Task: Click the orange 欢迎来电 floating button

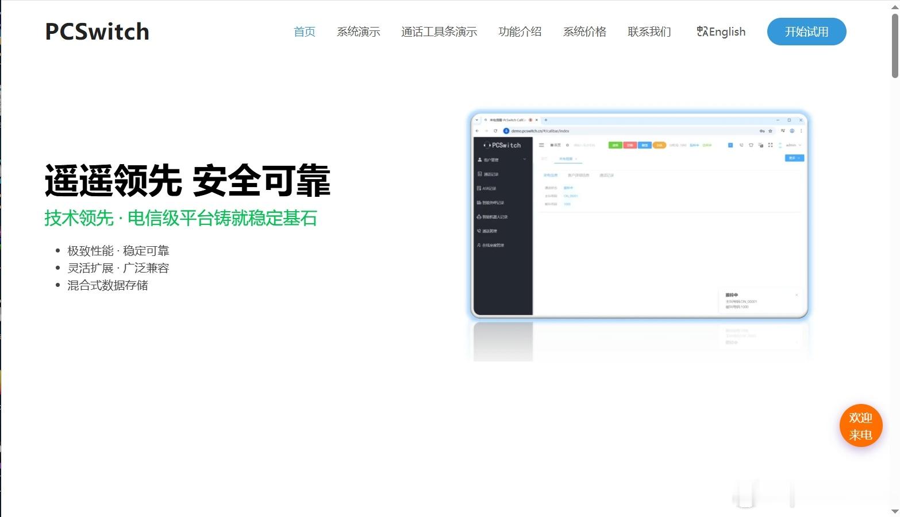Action: (x=860, y=426)
